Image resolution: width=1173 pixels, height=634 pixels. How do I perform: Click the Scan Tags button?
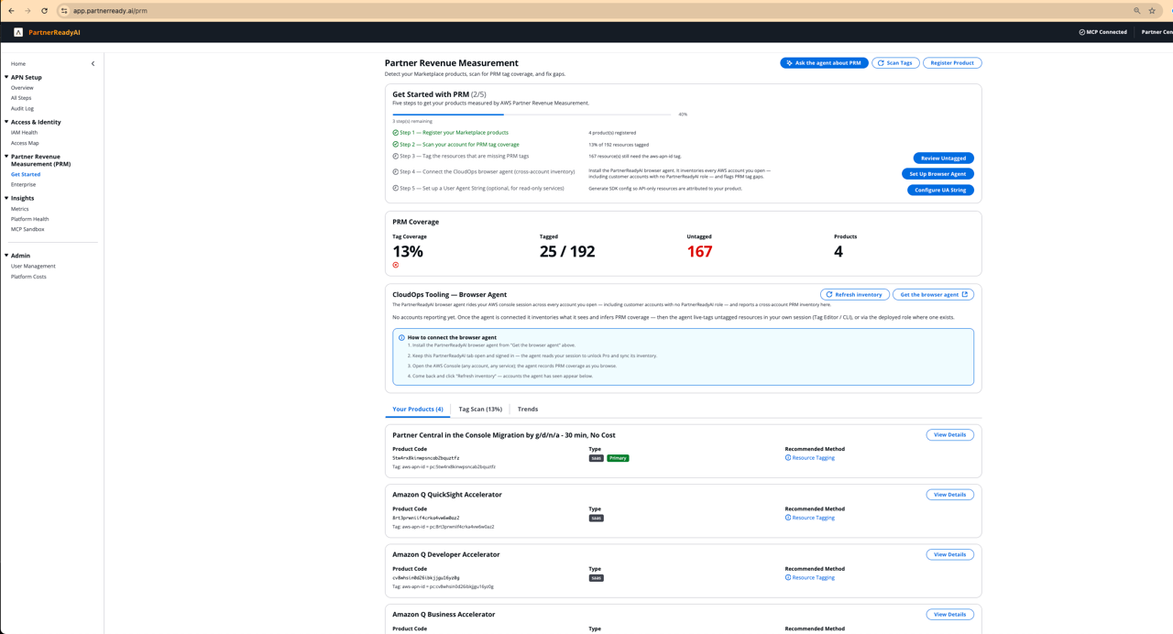tap(895, 63)
